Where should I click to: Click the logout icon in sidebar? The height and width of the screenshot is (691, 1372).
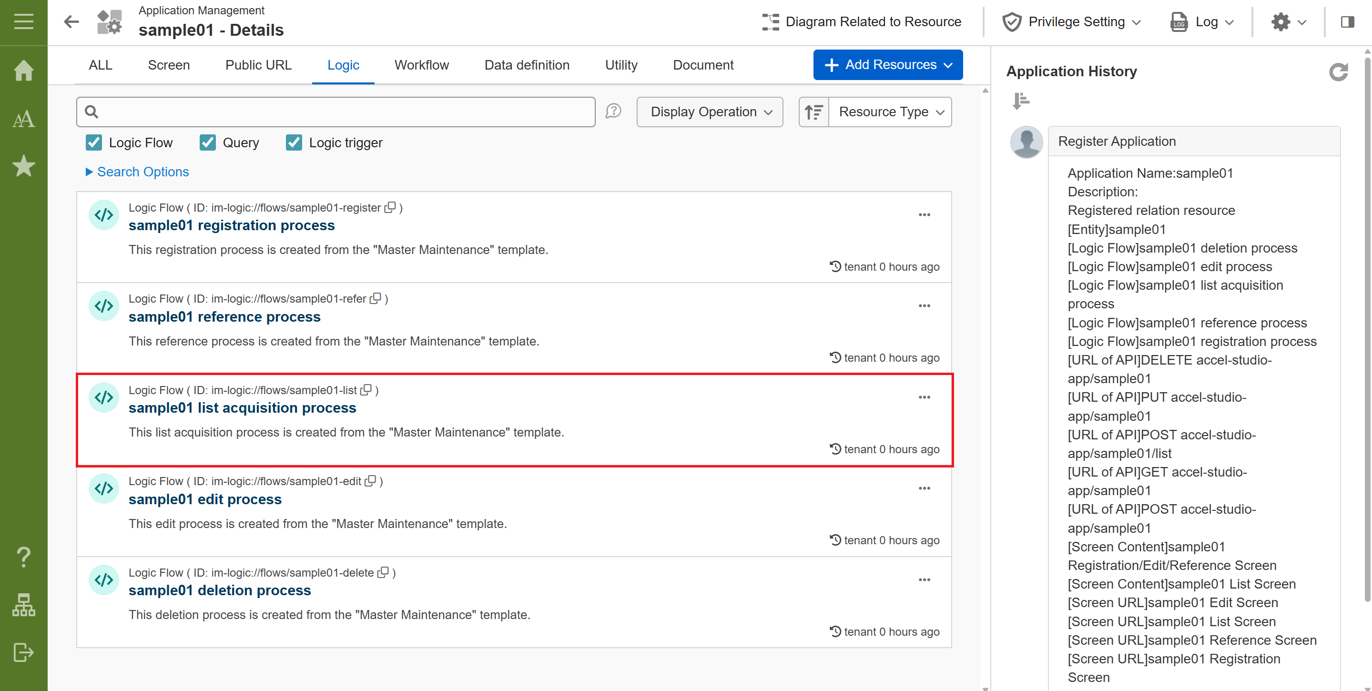23,651
